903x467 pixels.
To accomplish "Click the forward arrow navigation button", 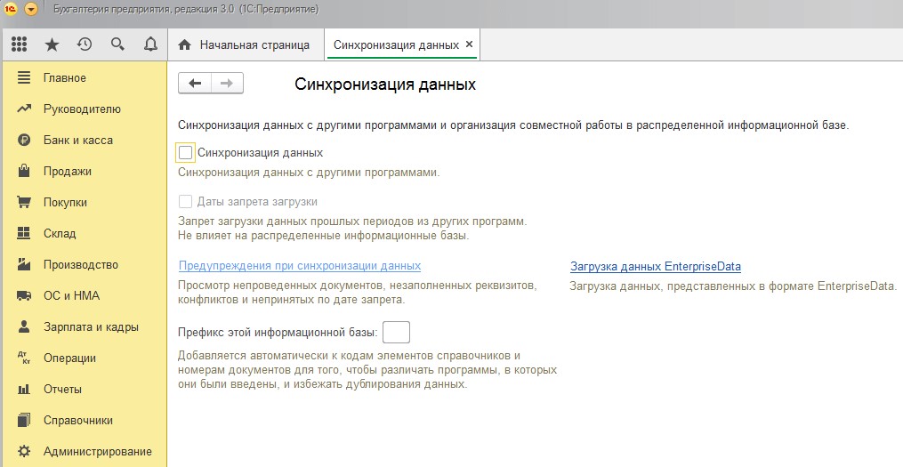I will (227, 84).
